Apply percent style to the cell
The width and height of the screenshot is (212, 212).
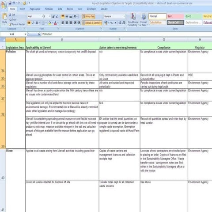(x=111, y=23)
